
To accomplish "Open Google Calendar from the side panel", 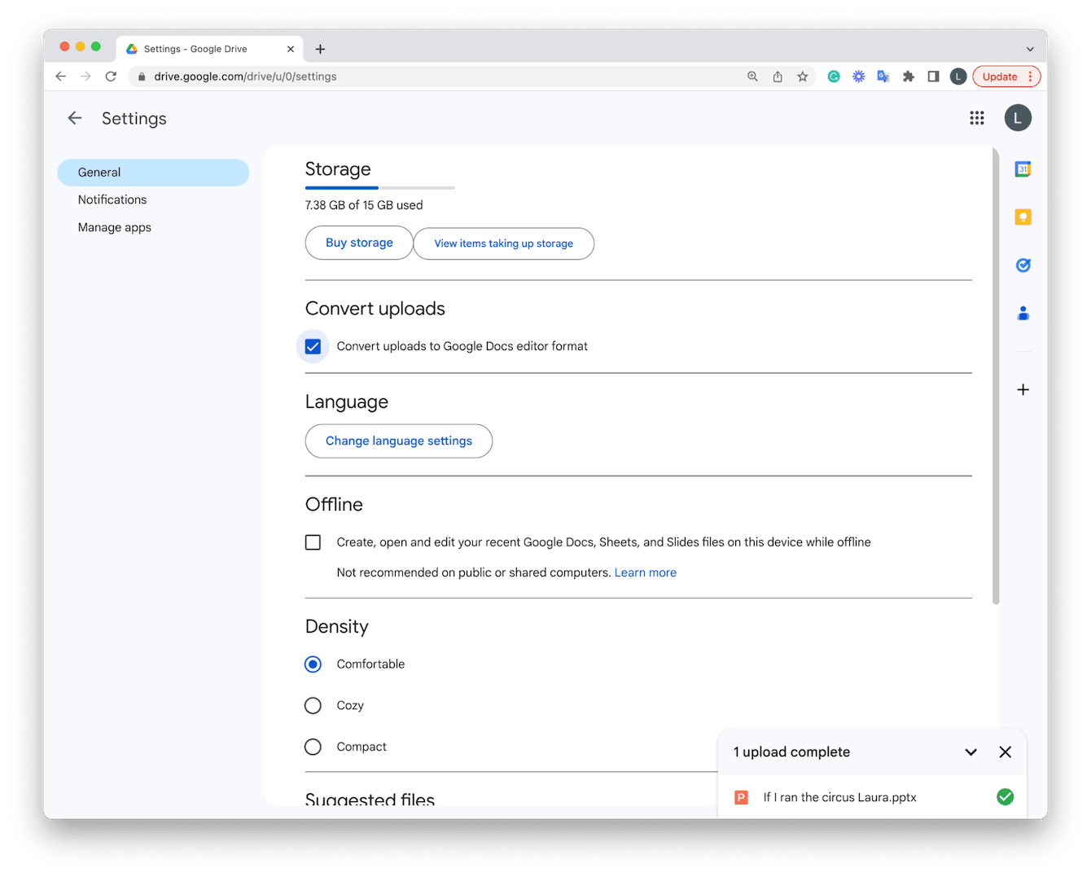I will 1023,169.
